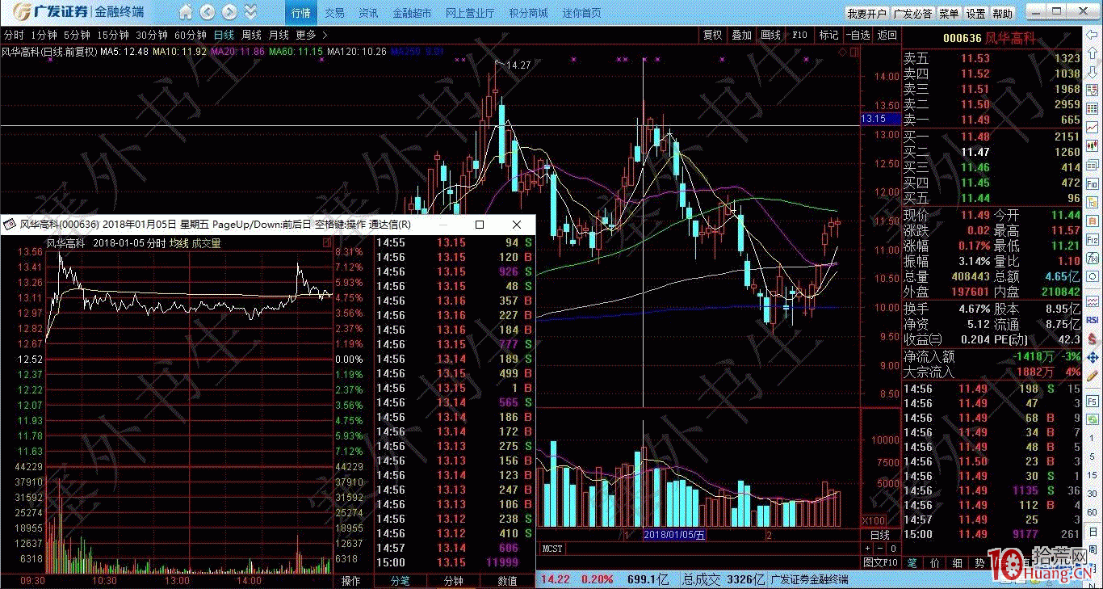Click the up arrow sidebar icon

click(1092, 53)
